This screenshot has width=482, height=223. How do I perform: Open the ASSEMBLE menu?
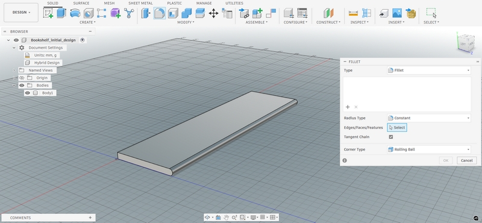click(x=257, y=22)
